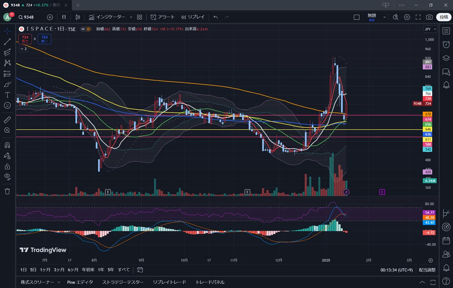
Task: Open layout menu chevron beside 無題
Action: (385, 17)
